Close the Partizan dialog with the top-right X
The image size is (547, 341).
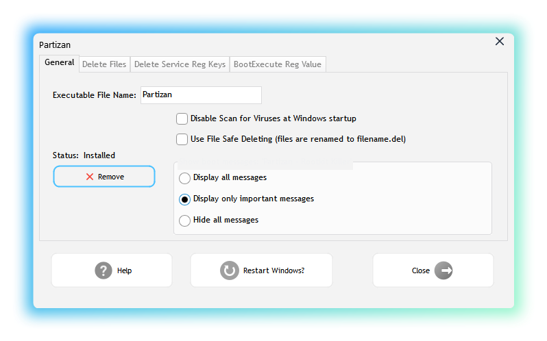pos(500,42)
